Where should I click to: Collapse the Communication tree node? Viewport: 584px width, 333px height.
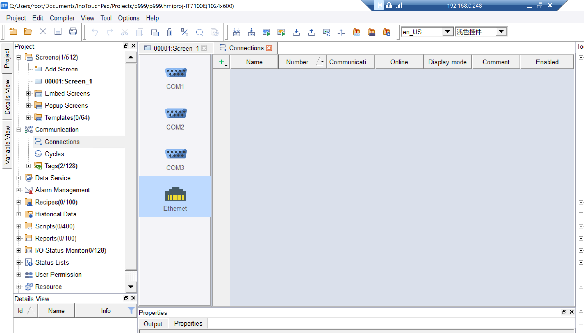tap(19, 130)
